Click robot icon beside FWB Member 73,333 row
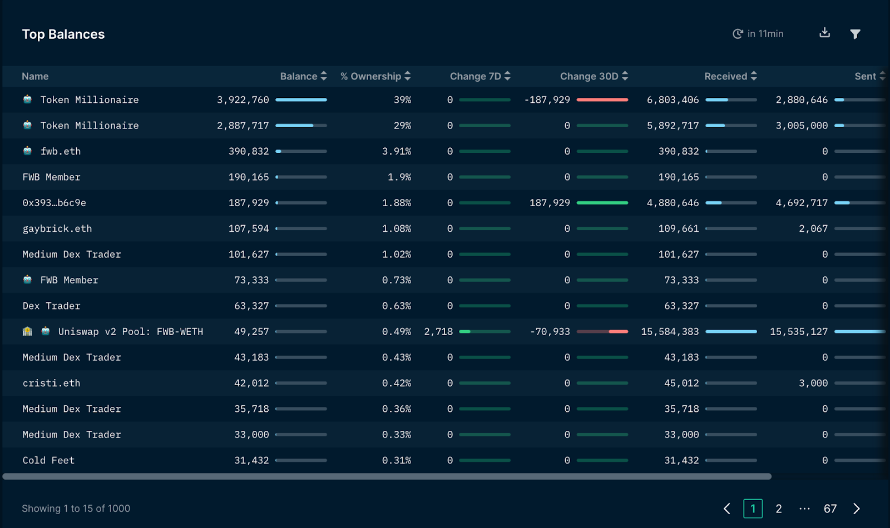Image resolution: width=890 pixels, height=528 pixels. [27, 280]
